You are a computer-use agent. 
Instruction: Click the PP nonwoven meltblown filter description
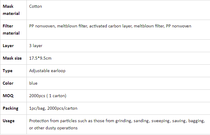pos(110,26)
